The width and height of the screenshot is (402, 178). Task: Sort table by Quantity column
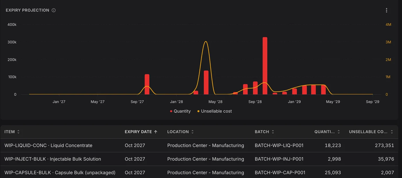pos(327,132)
